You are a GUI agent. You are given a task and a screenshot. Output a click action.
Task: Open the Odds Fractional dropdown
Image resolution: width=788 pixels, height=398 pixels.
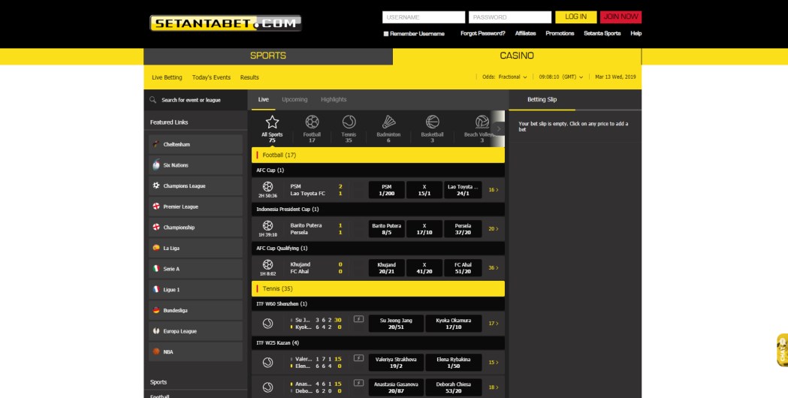(x=505, y=77)
